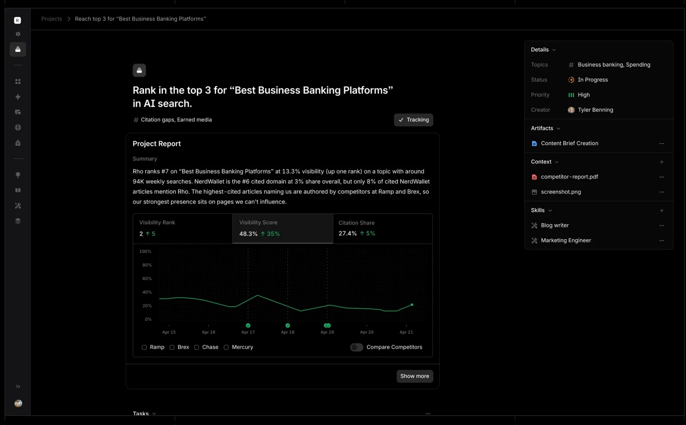Image resolution: width=686 pixels, height=425 pixels.
Task: Click the Show more button
Action: pos(415,376)
